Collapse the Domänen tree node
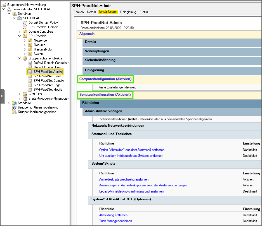Screen dimensions: 262x226 coord(9,14)
